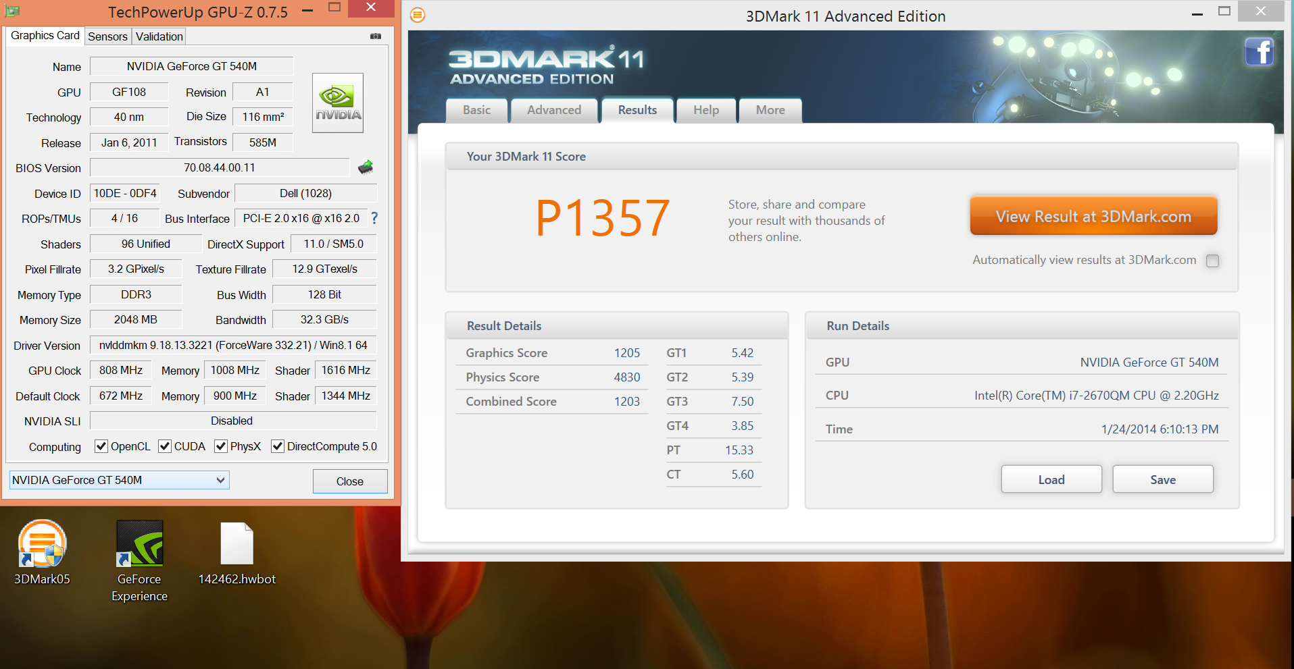Click the DirectX Support value 11.0 / SM5.0

(334, 244)
